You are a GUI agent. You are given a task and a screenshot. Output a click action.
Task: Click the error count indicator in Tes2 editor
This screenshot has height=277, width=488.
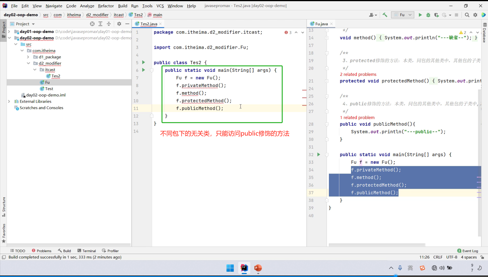[288, 32]
